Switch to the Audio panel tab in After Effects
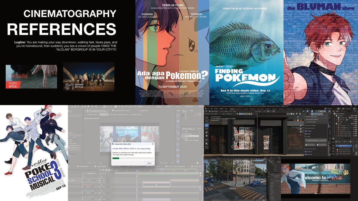The image size is (358, 201). pyautogui.click(x=191, y=110)
